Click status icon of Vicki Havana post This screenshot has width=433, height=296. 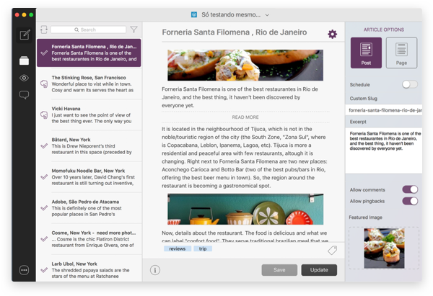tap(44, 115)
